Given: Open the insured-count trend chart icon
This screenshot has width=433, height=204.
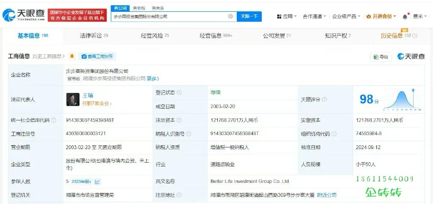Looking at the screenshot, I should [x=97, y=182].
